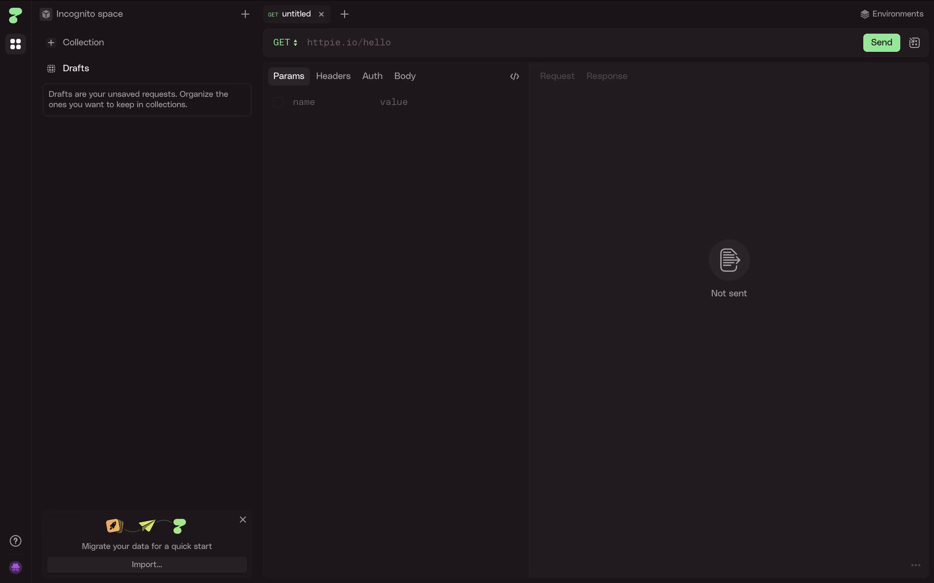Image resolution: width=934 pixels, height=583 pixels.
Task: Add new item with plus beside Incognito space
Action: tap(245, 14)
